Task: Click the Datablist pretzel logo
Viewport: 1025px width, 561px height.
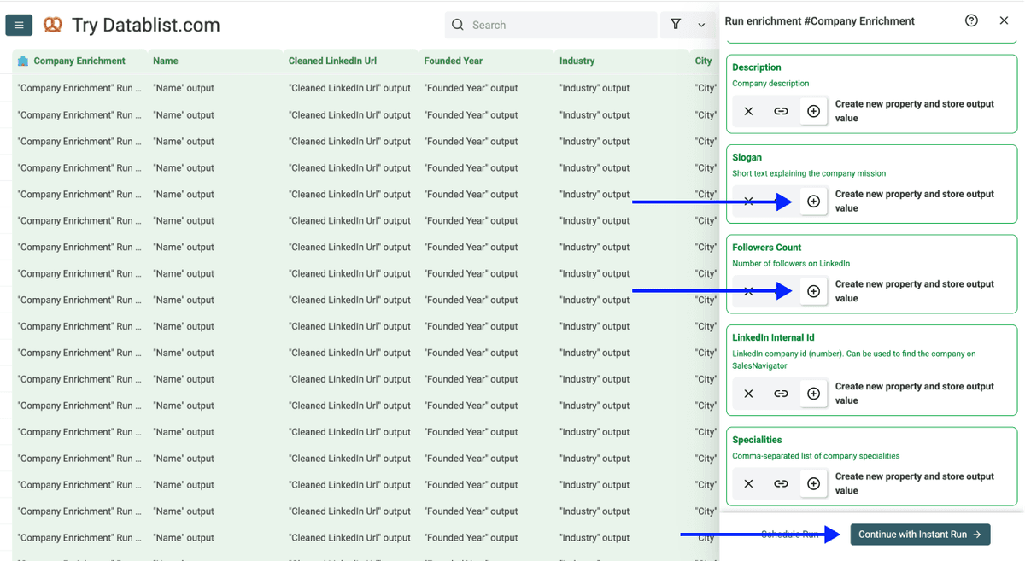Action: 53,26
